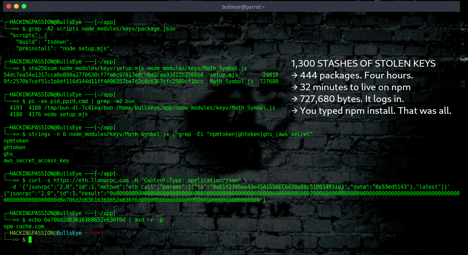
Task: Click the '444 packages. Four hours.' line
Action: [x=352, y=75]
